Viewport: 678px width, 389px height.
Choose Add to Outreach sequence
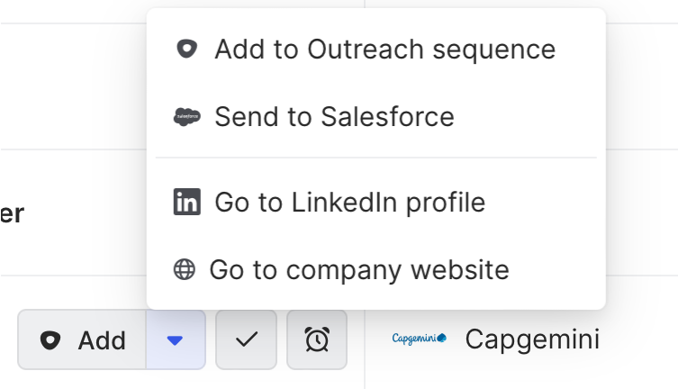[384, 50]
